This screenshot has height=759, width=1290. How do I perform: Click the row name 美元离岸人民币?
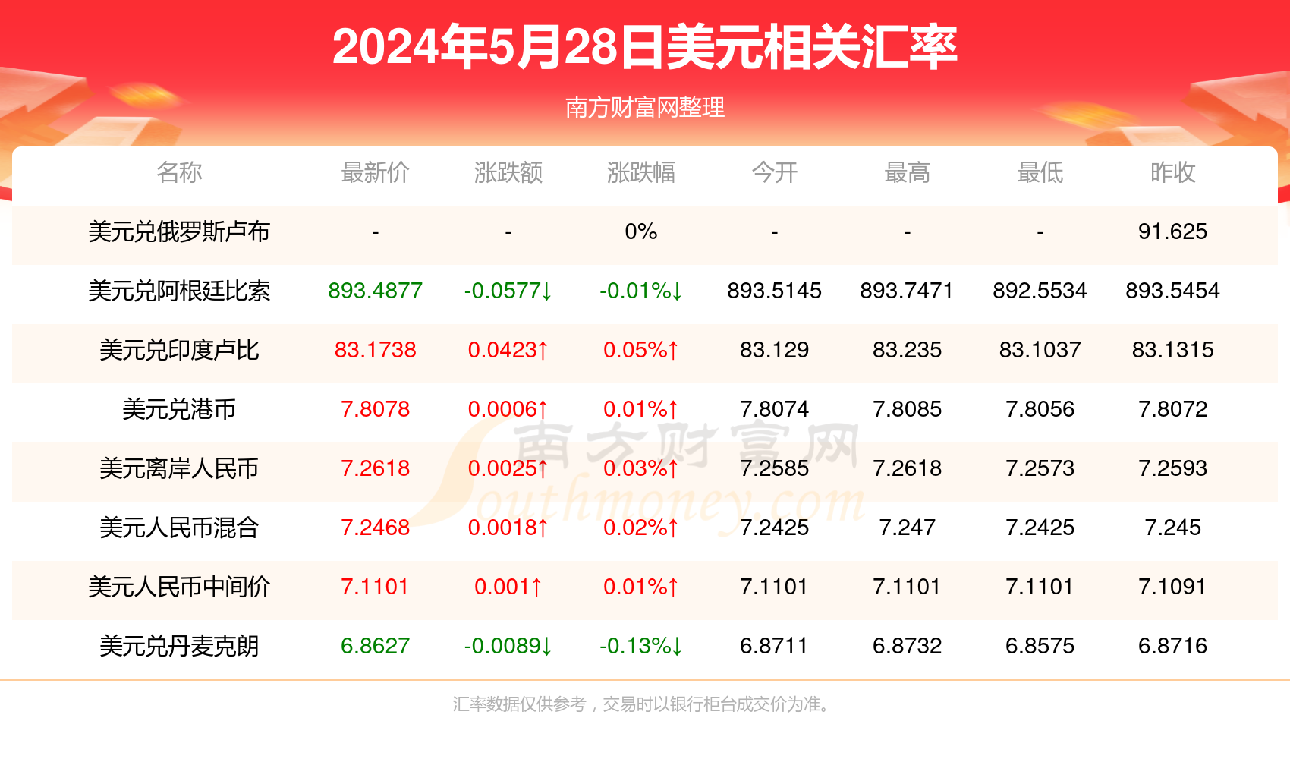(x=179, y=468)
